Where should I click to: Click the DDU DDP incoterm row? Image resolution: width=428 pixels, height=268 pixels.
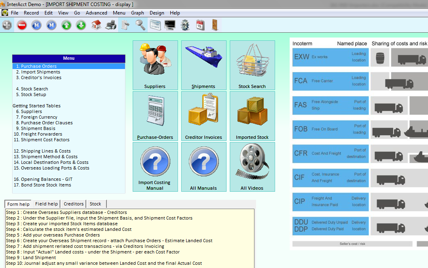330,226
